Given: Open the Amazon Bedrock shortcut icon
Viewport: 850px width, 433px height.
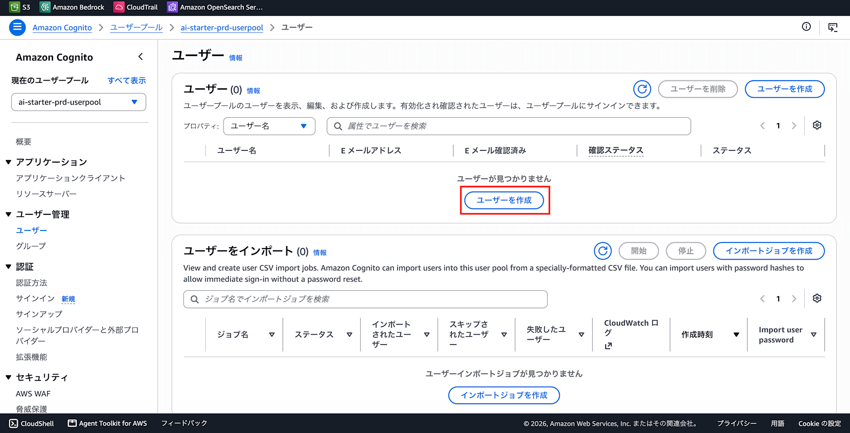Looking at the screenshot, I should pos(45,7).
